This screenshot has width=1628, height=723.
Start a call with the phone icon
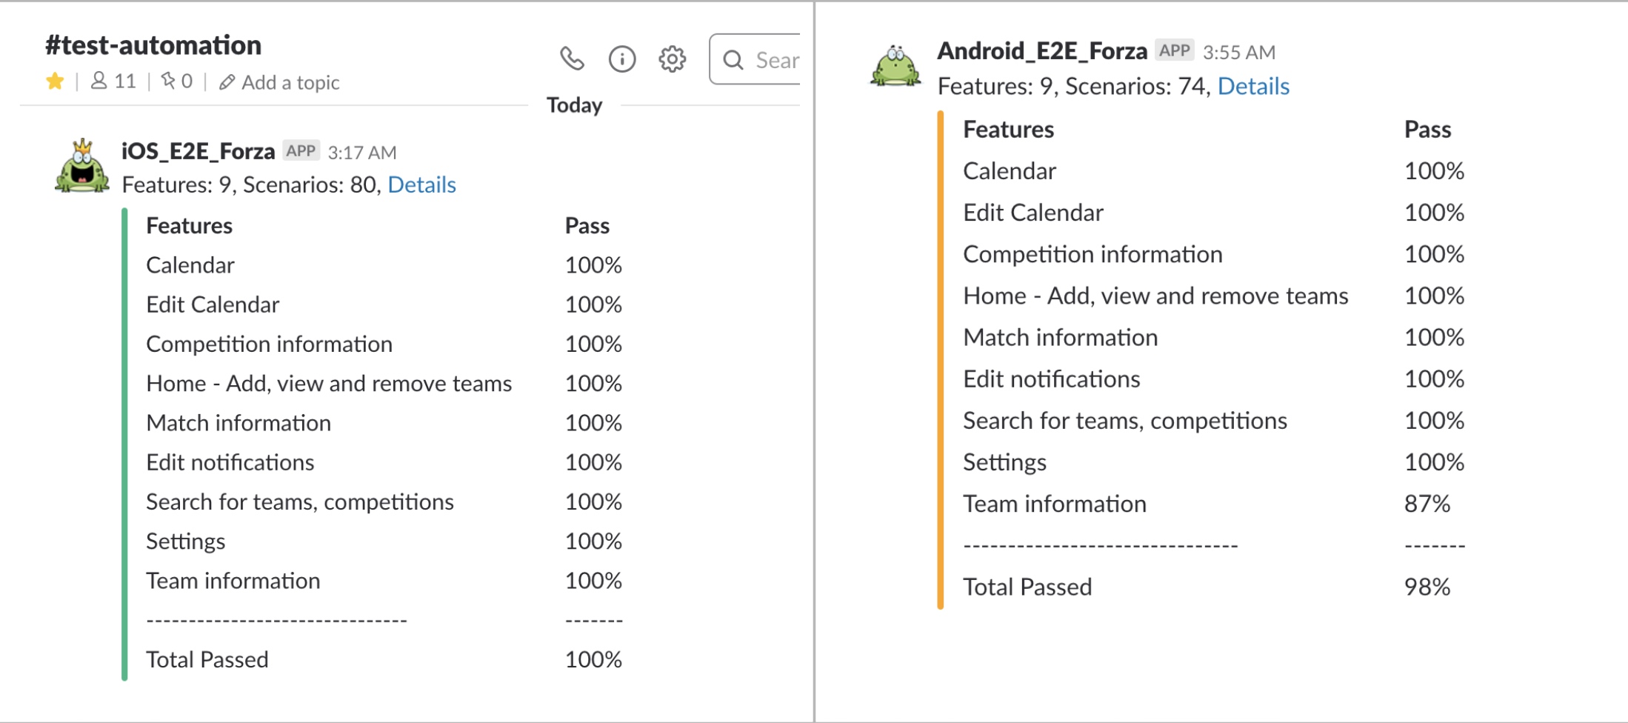572,59
